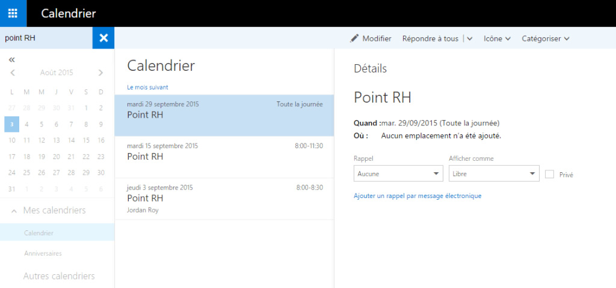
Task: Open the Afficher comme dropdown showing Libre
Action: pyautogui.click(x=494, y=173)
